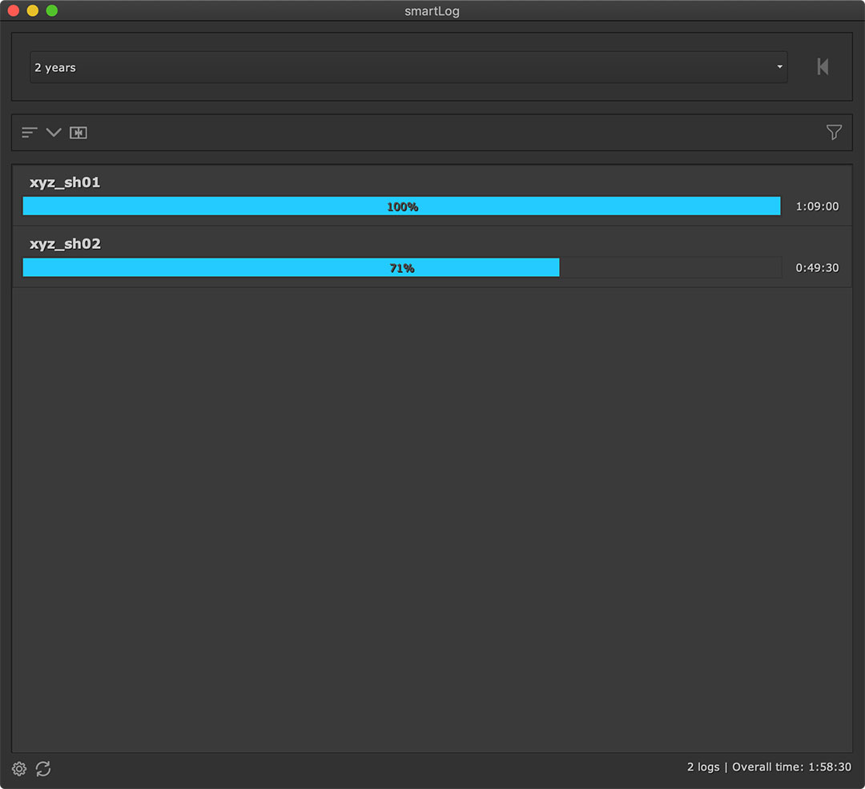Open the '2 years' time range dropdown
This screenshot has height=789, width=865.
click(400, 68)
